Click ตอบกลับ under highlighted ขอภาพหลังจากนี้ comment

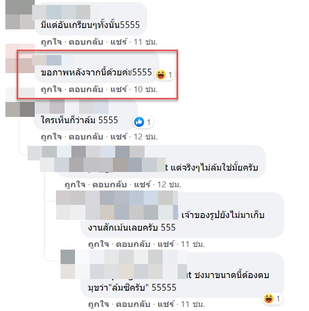[x=86, y=89]
